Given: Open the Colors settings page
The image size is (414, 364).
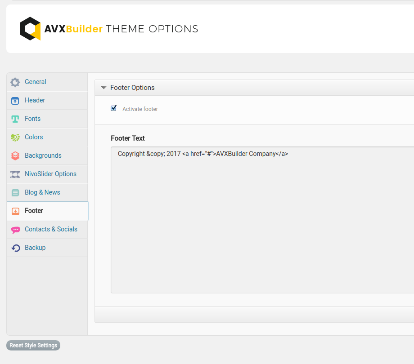Looking at the screenshot, I should pyautogui.click(x=34, y=137).
